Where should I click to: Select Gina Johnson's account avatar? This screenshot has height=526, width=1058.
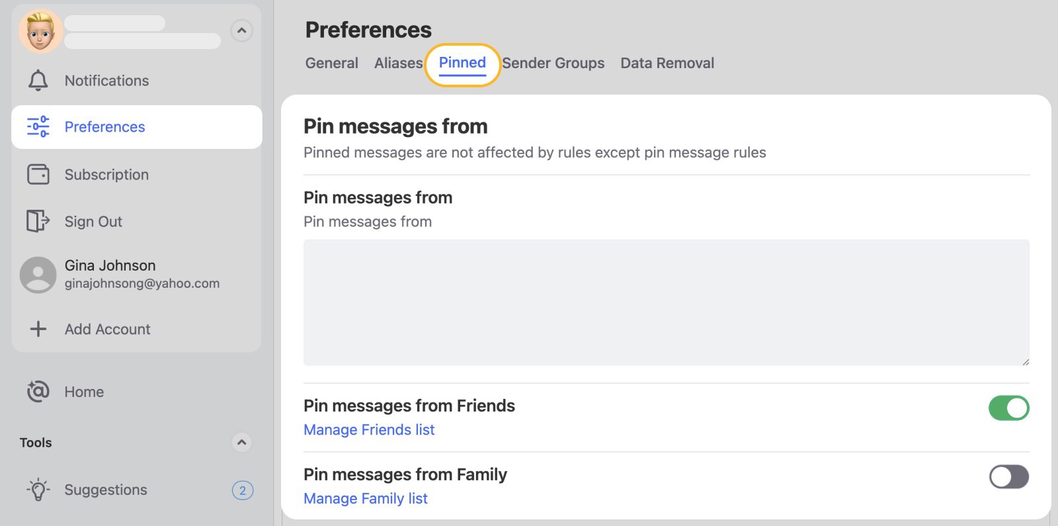click(38, 274)
